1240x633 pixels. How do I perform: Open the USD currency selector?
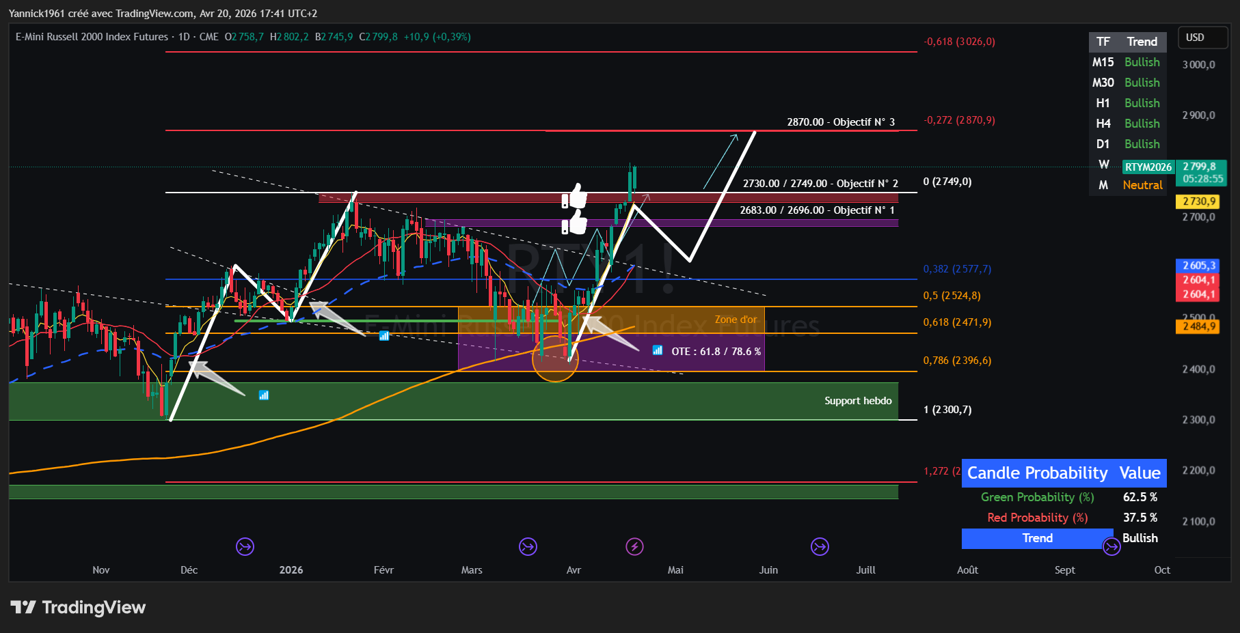pos(1203,38)
